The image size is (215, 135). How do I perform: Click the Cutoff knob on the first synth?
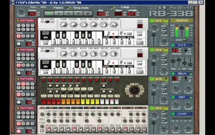(x=74, y=25)
